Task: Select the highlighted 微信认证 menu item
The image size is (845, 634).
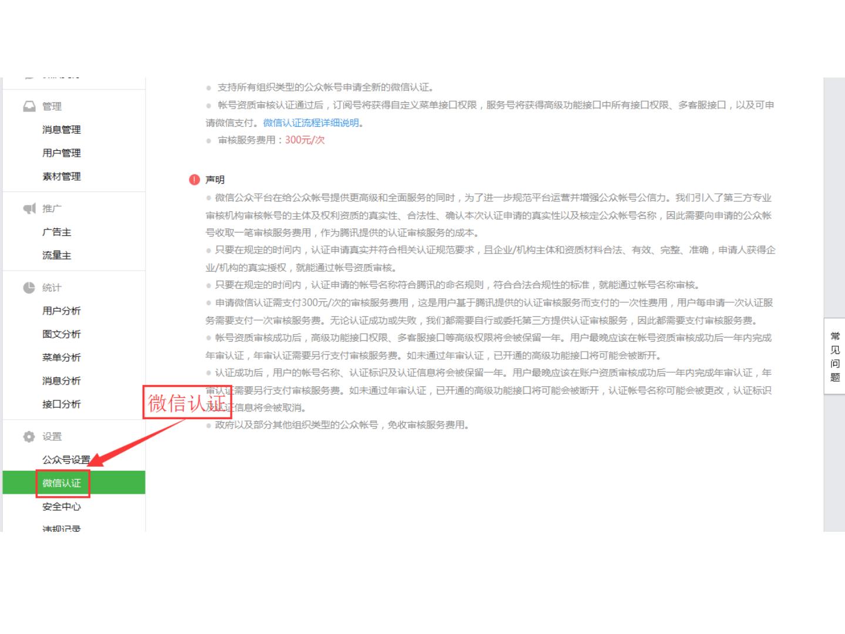Action: [x=74, y=483]
